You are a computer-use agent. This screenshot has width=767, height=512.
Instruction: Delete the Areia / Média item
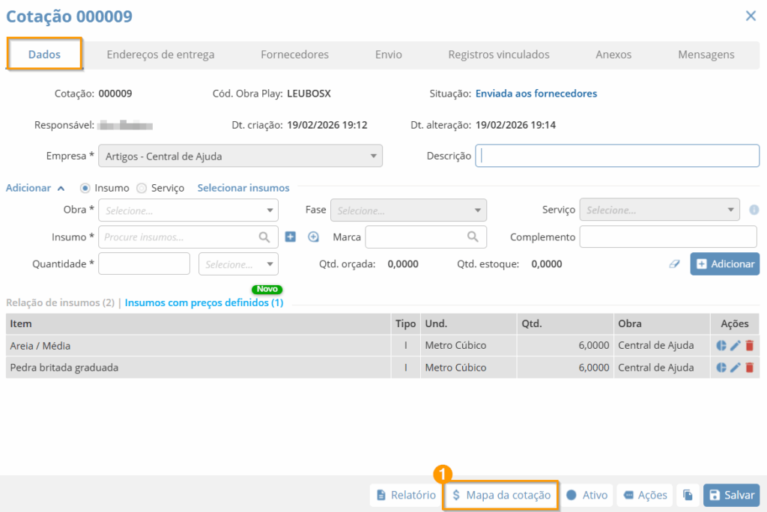point(749,346)
